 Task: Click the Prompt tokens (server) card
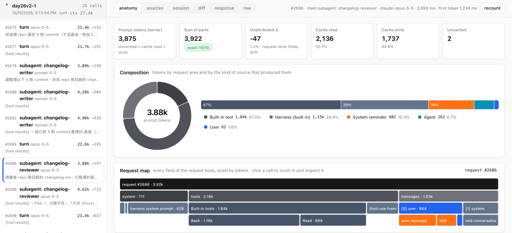145,41
